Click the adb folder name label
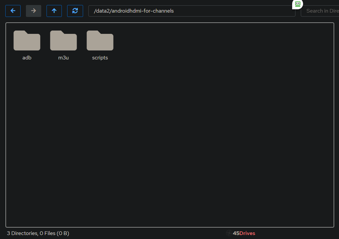Image resolution: width=339 pixels, height=239 pixels. click(x=27, y=58)
